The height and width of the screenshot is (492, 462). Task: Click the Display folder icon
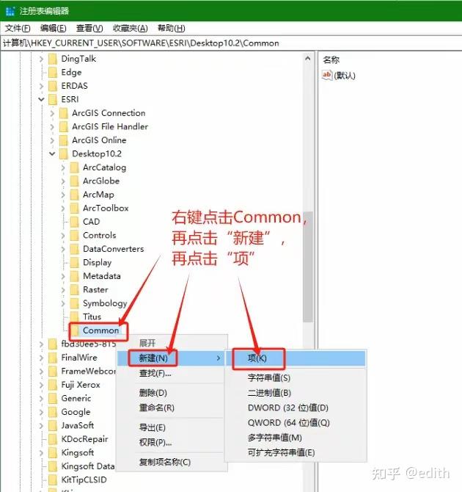(x=75, y=262)
